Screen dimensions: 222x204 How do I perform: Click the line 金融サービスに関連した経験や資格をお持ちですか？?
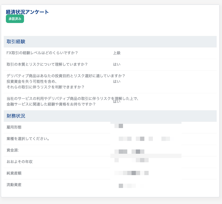51,104
